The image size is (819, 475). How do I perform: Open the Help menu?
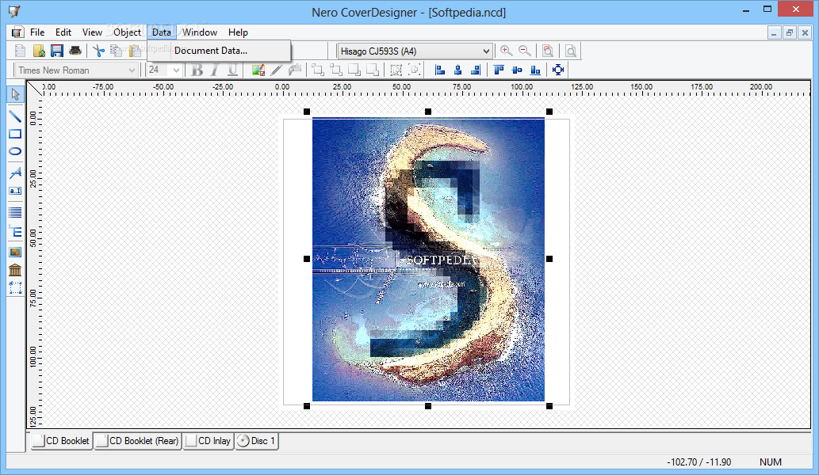click(x=238, y=32)
